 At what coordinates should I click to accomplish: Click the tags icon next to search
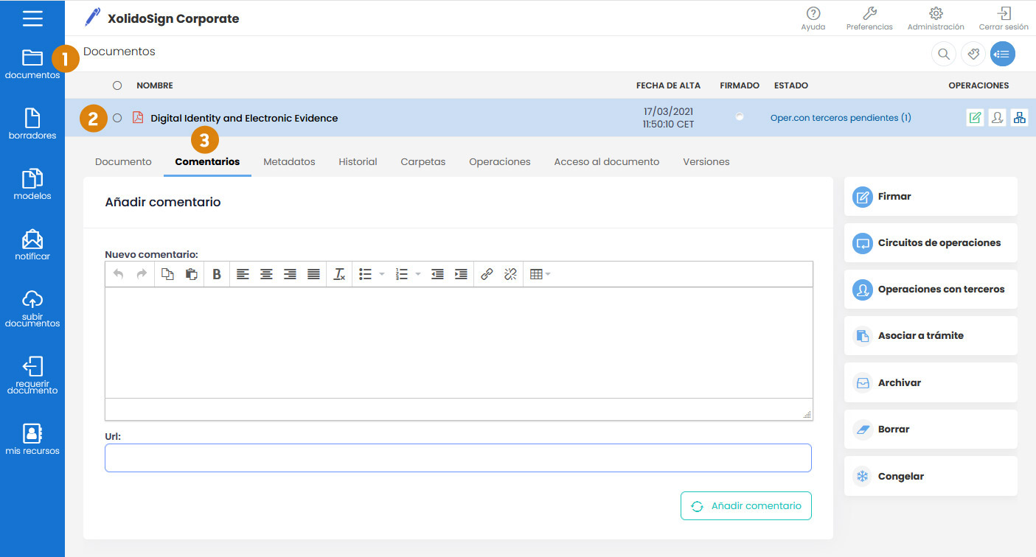pos(973,54)
